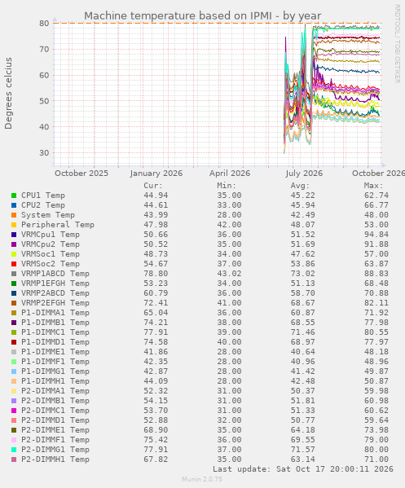Click the 'Max:' column header
405x488 pixels.
coord(373,186)
